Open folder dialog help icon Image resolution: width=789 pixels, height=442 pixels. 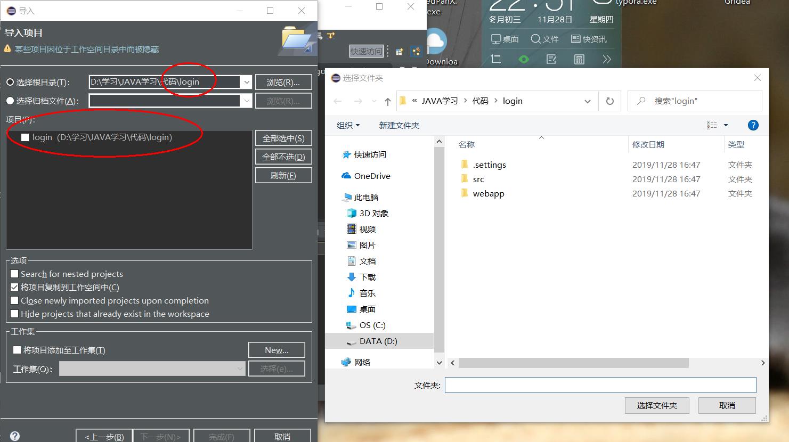(x=753, y=125)
